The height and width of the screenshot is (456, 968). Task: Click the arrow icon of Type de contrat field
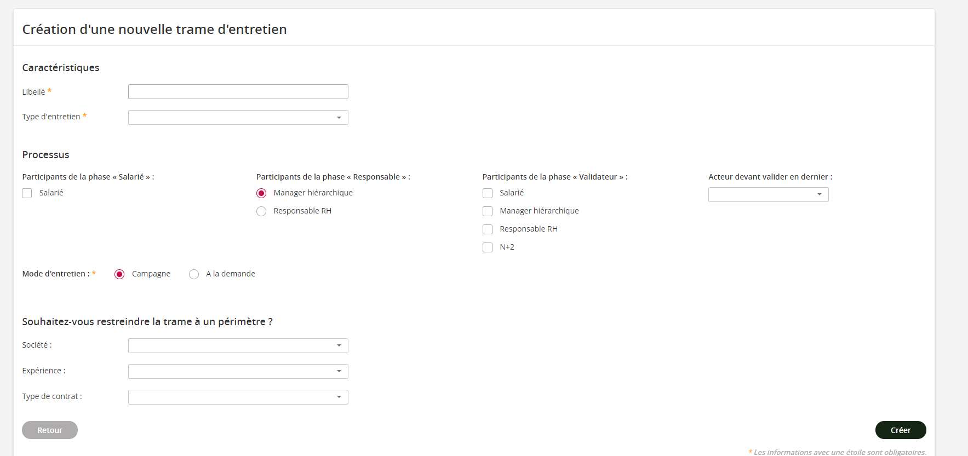click(339, 397)
